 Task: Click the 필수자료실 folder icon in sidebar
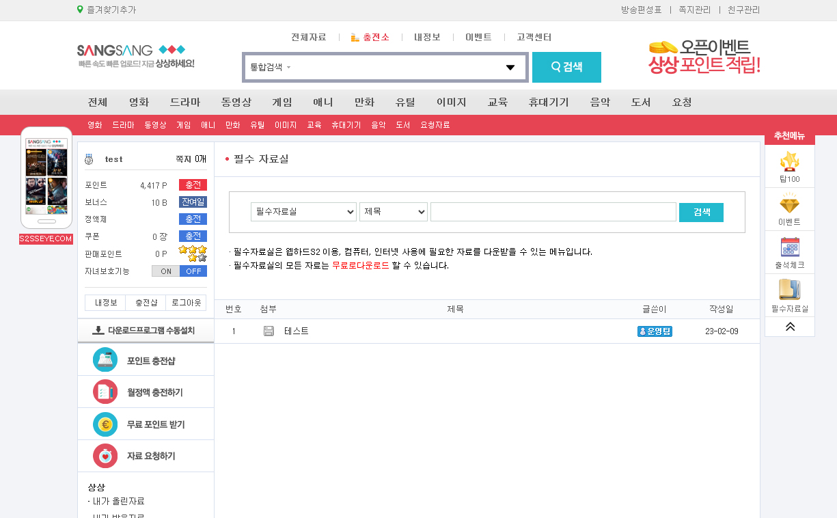coord(789,290)
